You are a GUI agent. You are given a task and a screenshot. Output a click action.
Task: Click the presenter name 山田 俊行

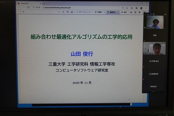(x=82, y=54)
